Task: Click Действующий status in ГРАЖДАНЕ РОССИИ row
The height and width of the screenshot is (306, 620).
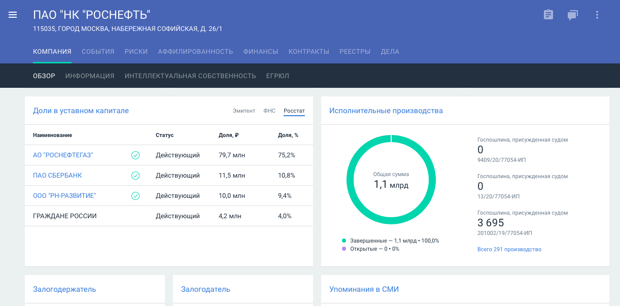Action: [x=178, y=216]
